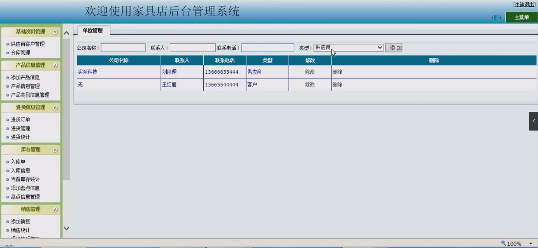View 当前库存统计
Image resolution: width=538 pixels, height=248 pixels.
(25, 180)
